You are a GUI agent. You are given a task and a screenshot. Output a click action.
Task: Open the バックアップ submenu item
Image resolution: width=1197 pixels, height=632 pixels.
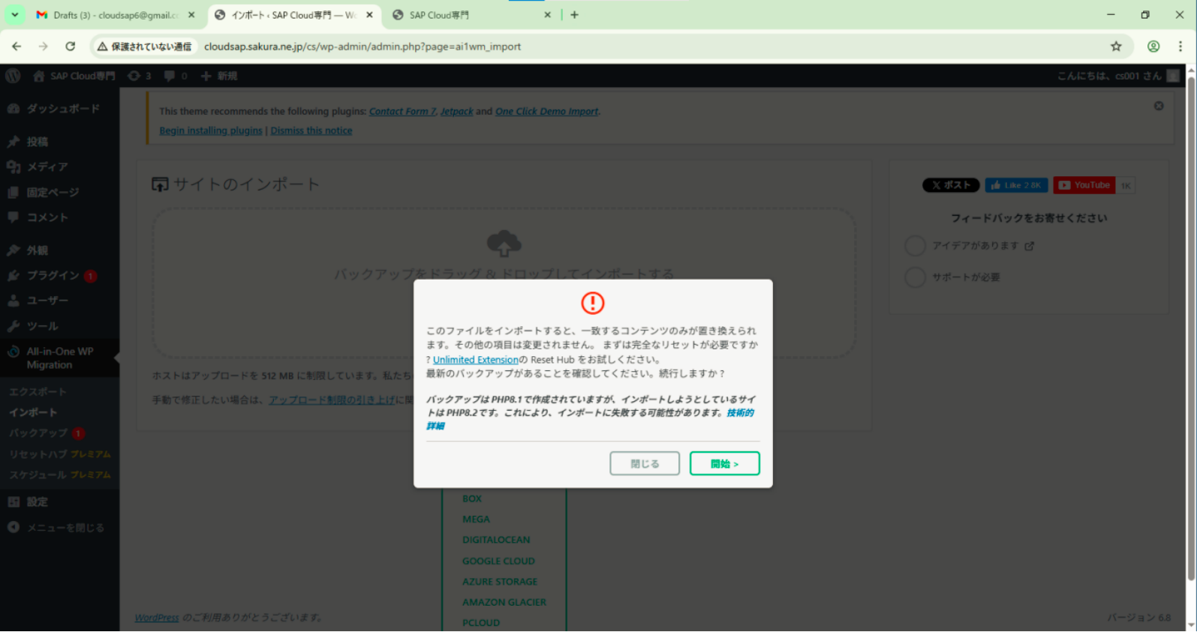tap(38, 433)
